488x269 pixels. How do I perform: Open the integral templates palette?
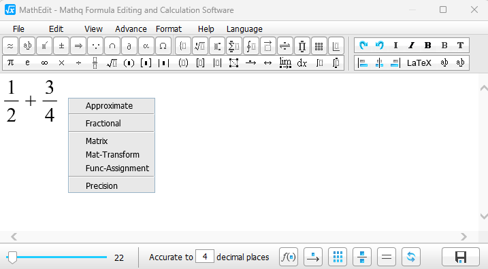[x=251, y=46]
